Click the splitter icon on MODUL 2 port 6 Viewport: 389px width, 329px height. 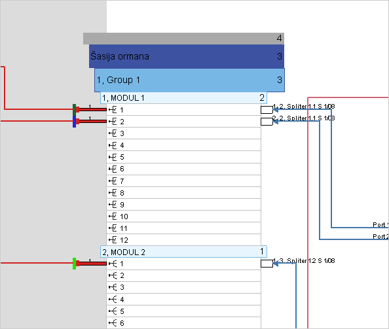point(113,323)
